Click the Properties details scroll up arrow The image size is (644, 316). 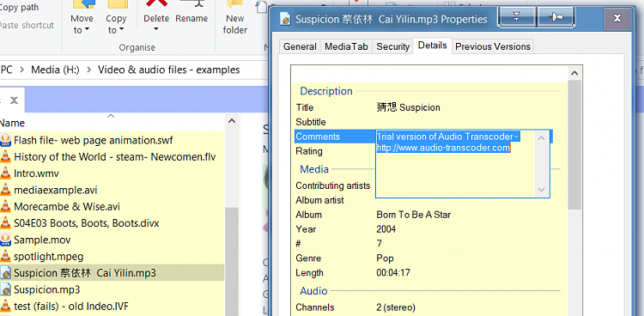click(x=574, y=73)
